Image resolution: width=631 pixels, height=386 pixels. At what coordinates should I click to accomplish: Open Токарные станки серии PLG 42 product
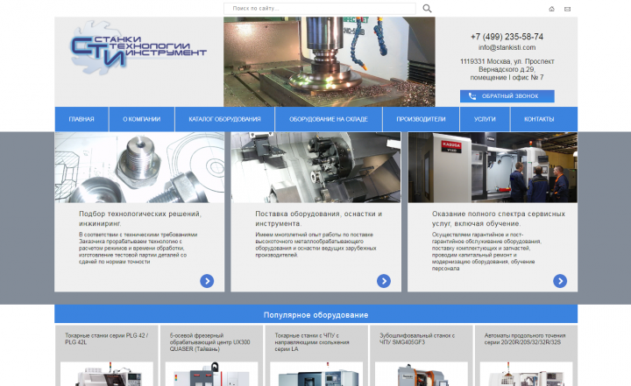click(107, 339)
